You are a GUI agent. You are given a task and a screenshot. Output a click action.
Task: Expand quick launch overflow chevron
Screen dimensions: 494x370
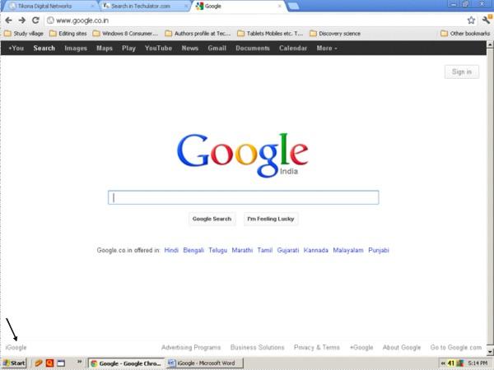pyautogui.click(x=79, y=362)
